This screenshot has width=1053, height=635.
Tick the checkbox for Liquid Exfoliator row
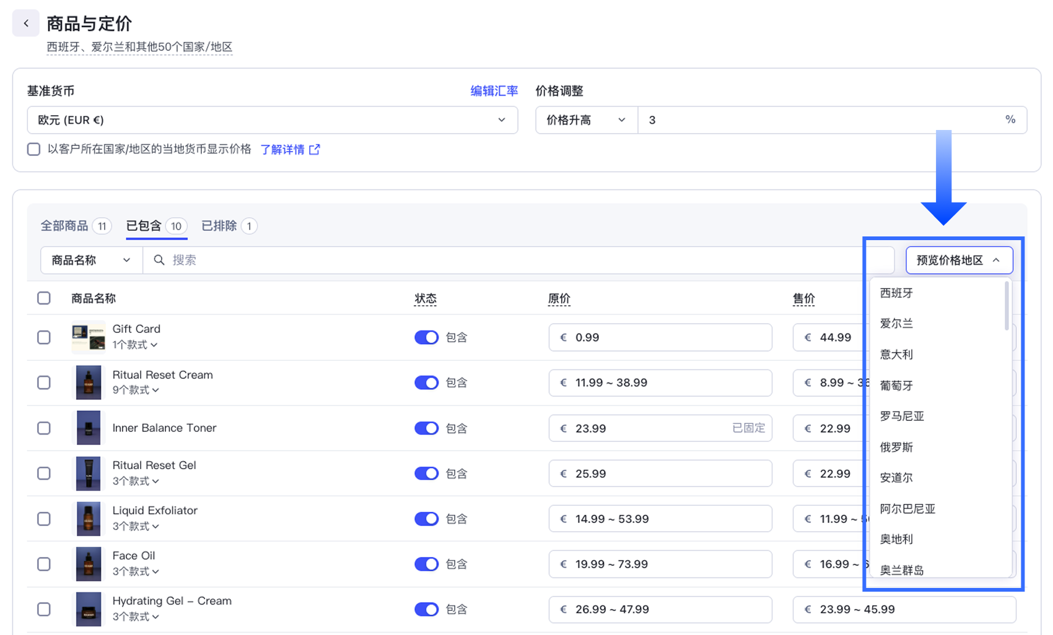(44, 519)
